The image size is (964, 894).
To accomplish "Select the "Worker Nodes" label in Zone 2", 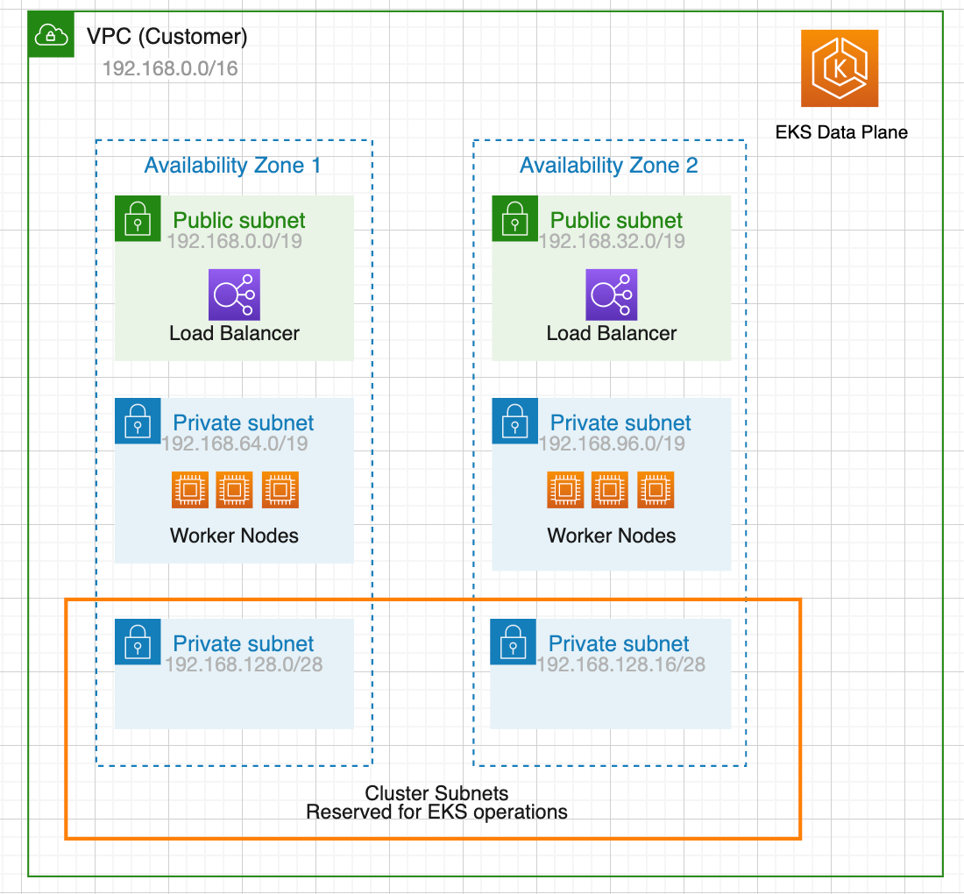I will coord(612,536).
